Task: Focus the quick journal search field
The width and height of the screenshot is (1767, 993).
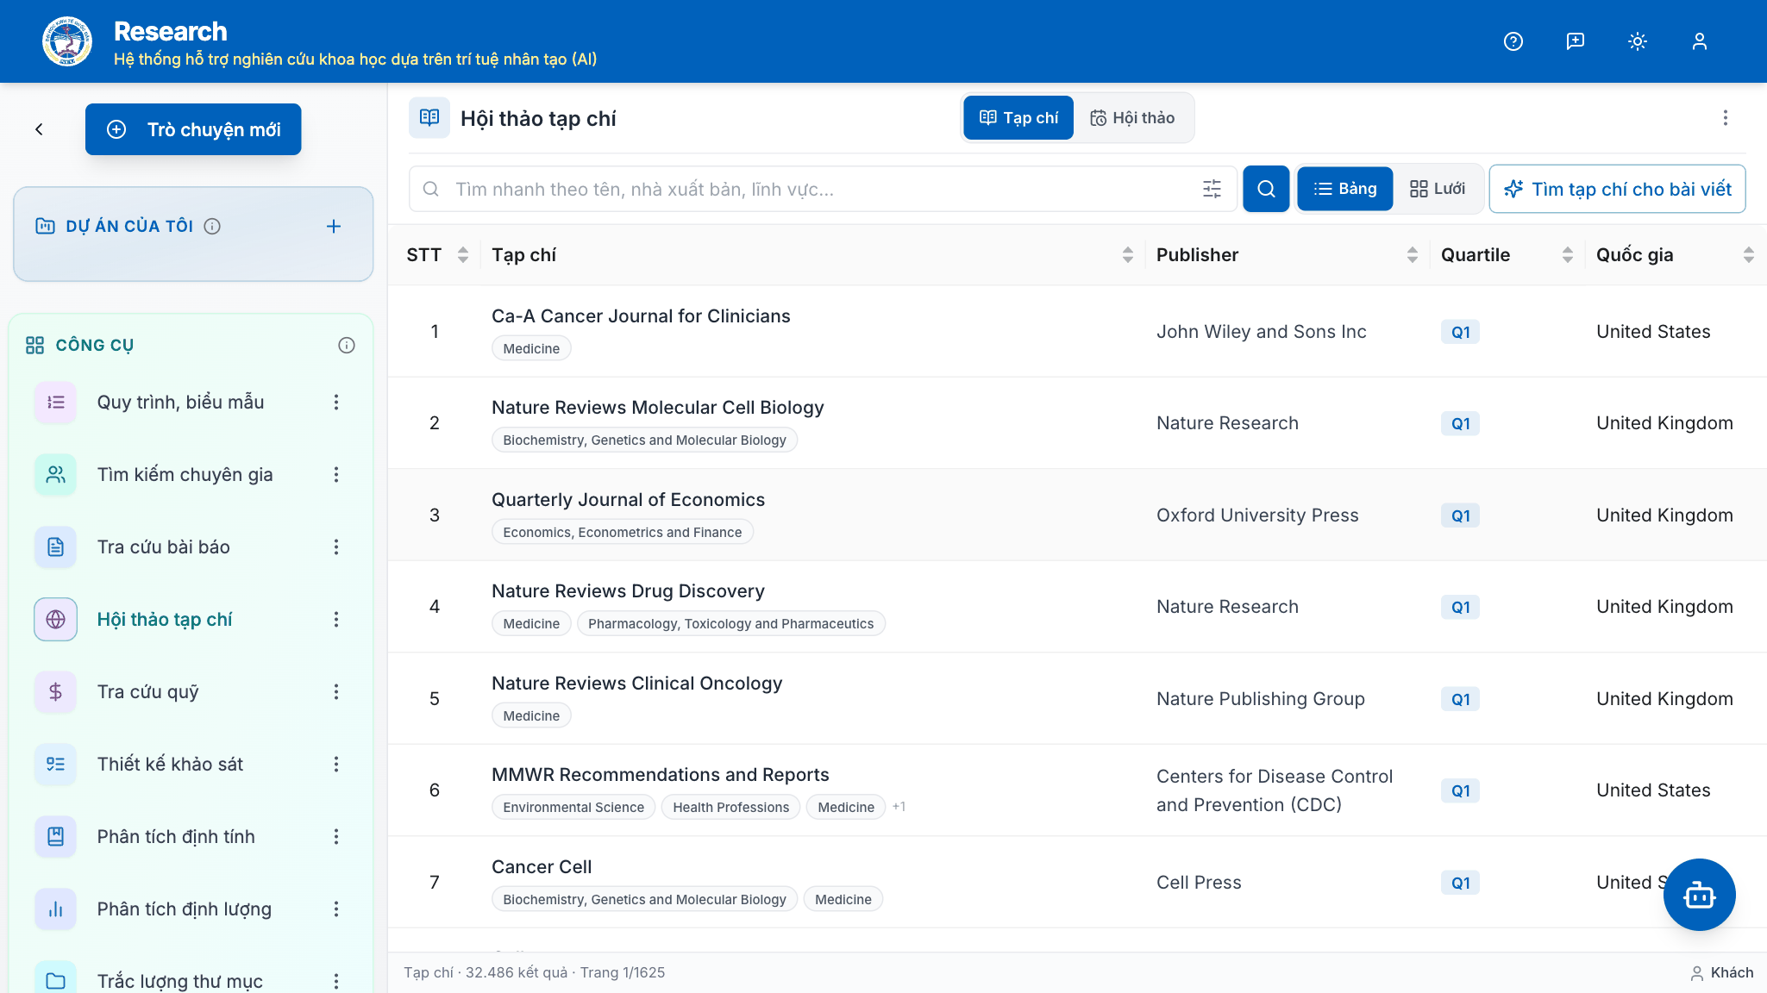Action: tap(824, 189)
